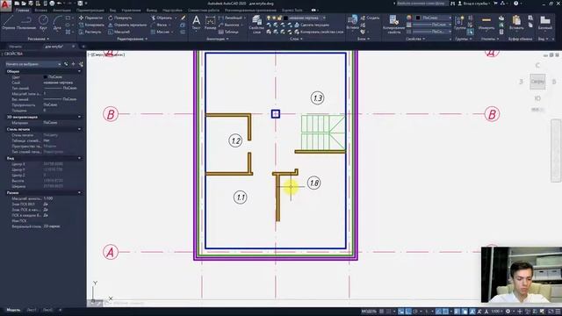
Task: Click Сделать текущим (Make Current) layer button
Action: (312, 25)
